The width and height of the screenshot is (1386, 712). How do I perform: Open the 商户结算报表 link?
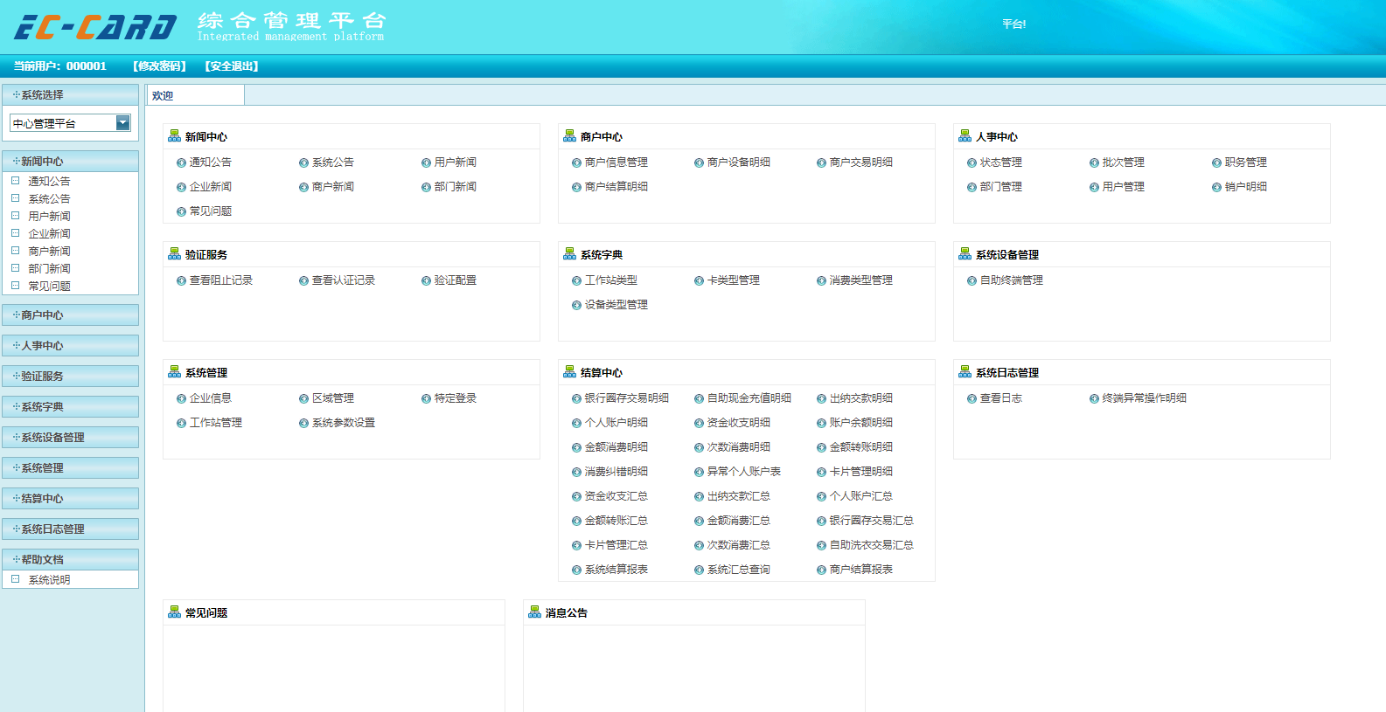(861, 570)
